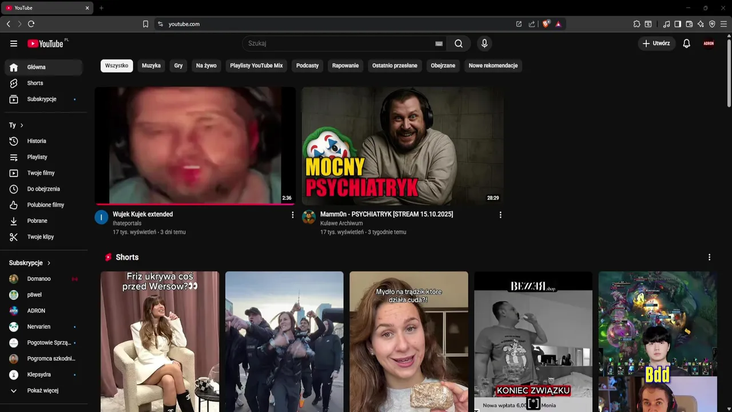The image size is (732, 412).
Task: Go to Główna home in the sidebar
Action: (x=43, y=67)
